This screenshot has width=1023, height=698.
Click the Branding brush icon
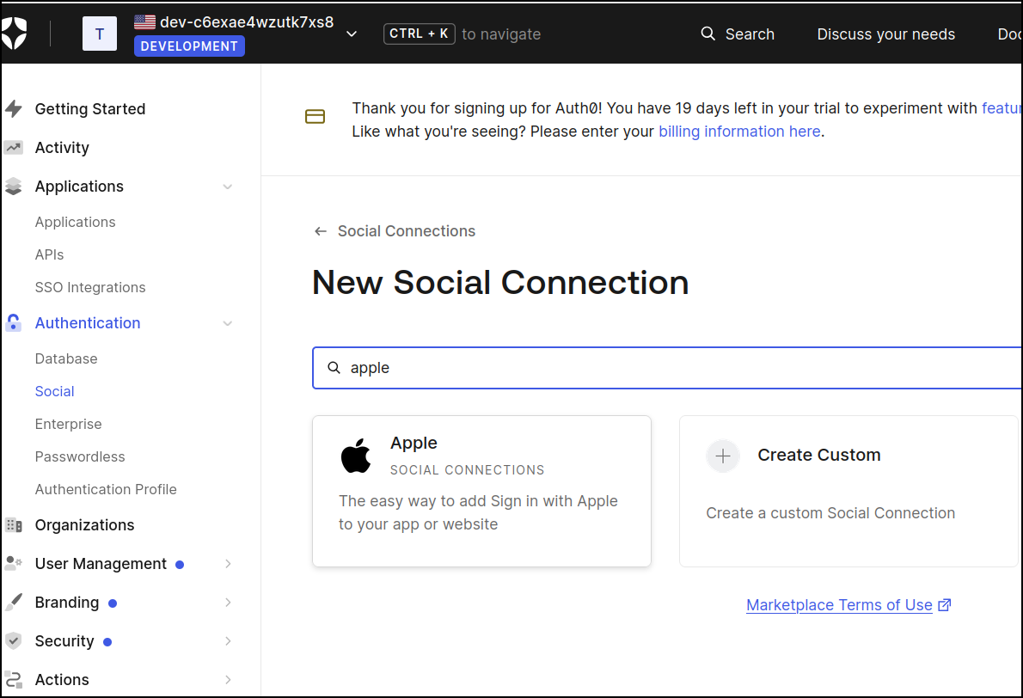14,602
